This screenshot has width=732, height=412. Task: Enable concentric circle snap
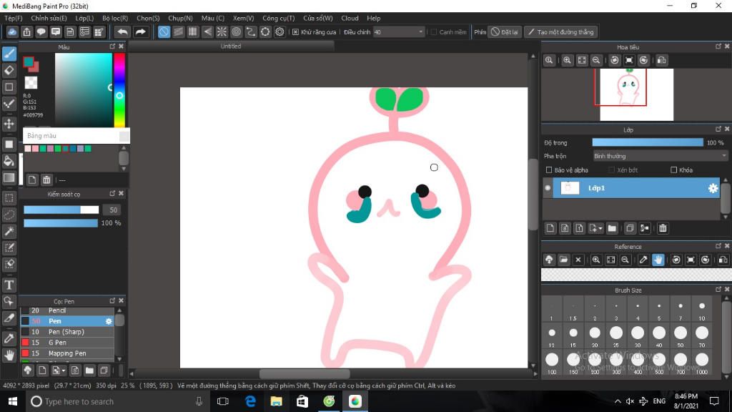(x=236, y=31)
